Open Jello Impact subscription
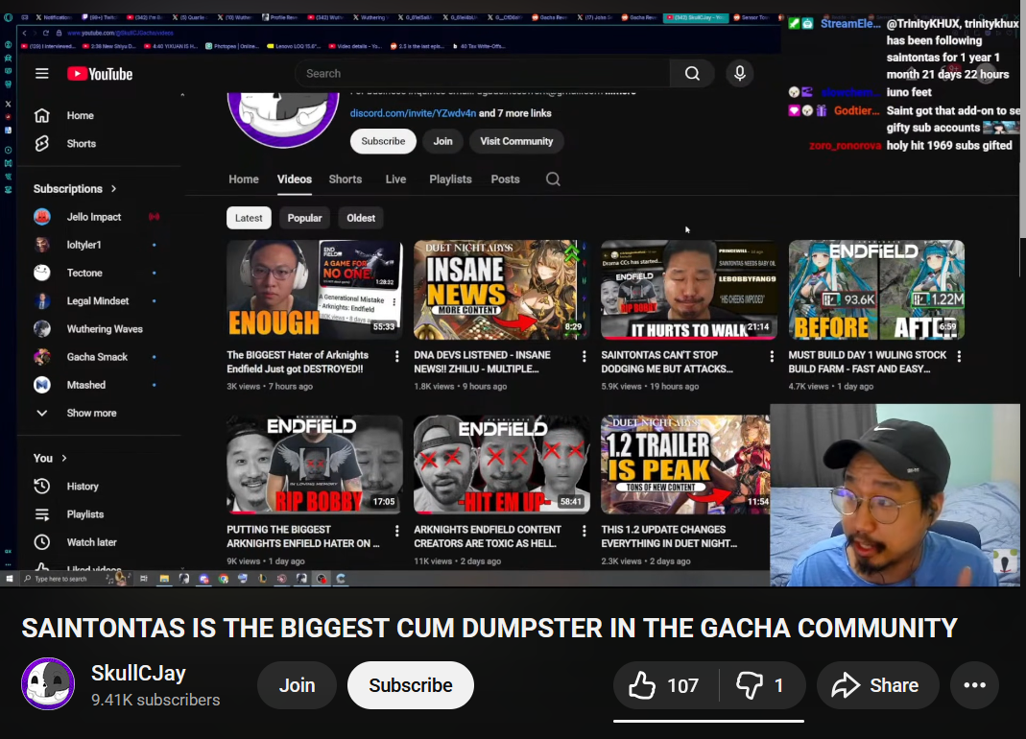 pos(98,217)
